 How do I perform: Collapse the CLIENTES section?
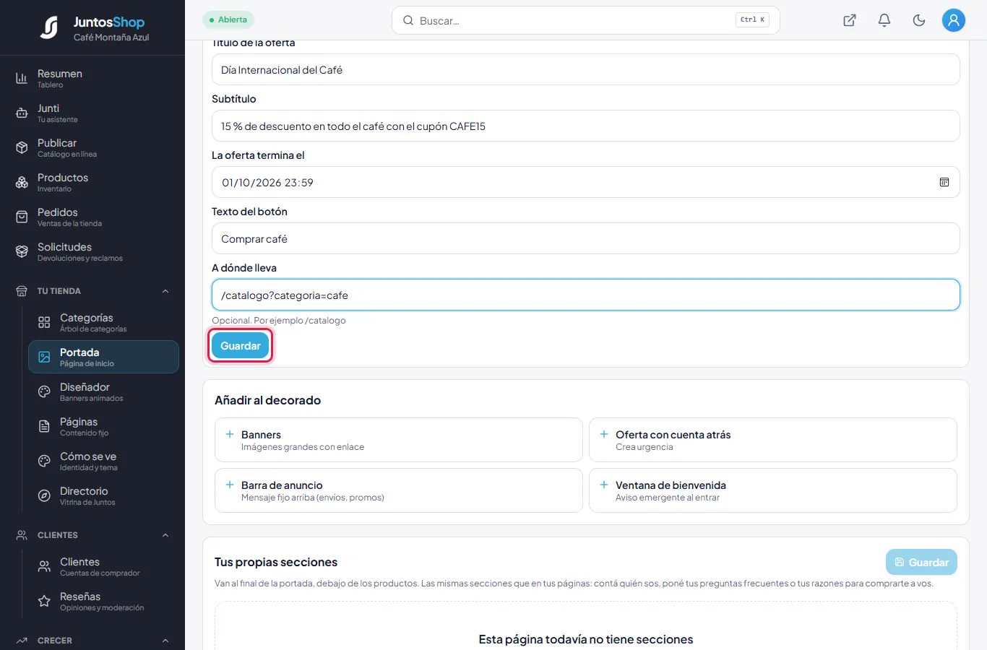tap(165, 535)
